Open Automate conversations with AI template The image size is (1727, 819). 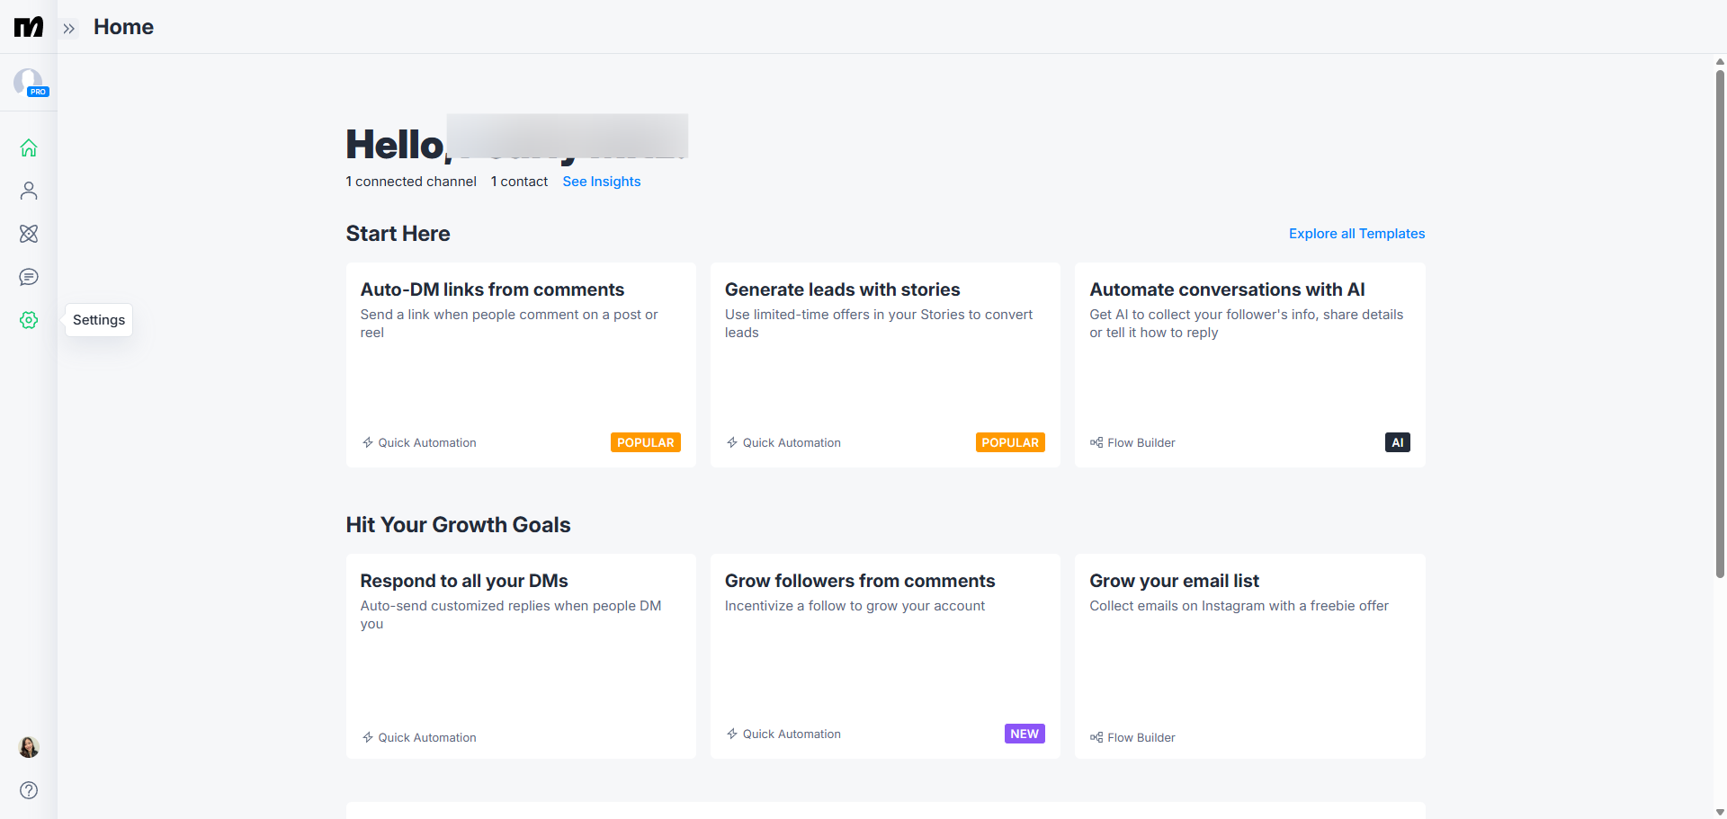click(1249, 364)
